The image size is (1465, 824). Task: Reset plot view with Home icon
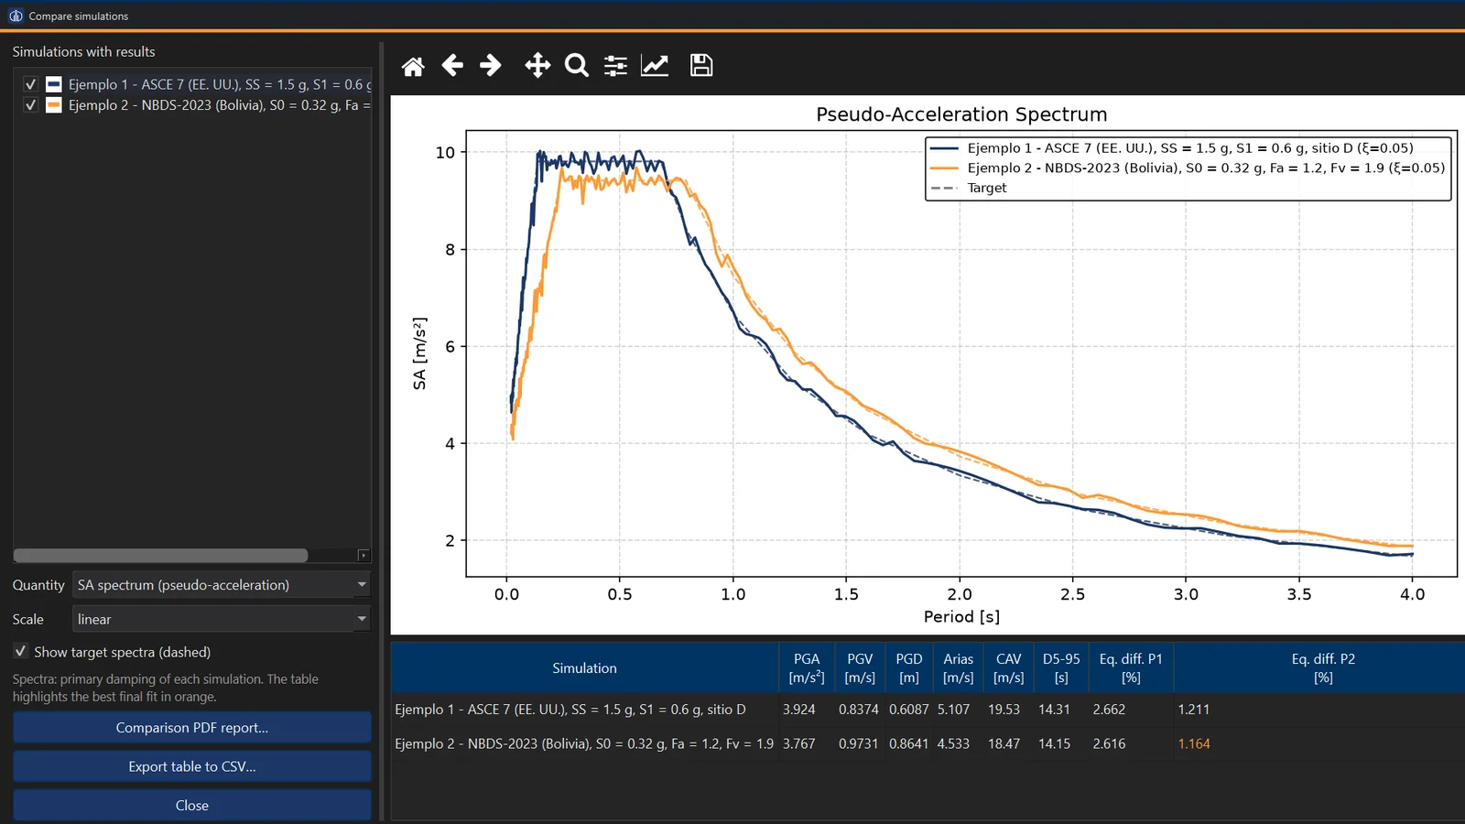413,66
